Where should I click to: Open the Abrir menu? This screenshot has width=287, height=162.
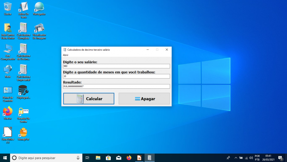65,55
